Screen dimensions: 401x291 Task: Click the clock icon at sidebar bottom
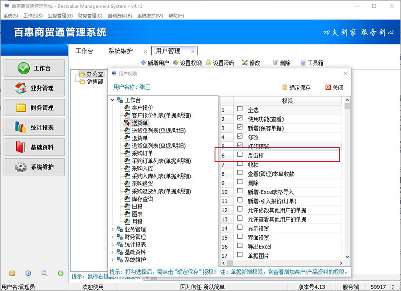pyautogui.click(x=28, y=273)
